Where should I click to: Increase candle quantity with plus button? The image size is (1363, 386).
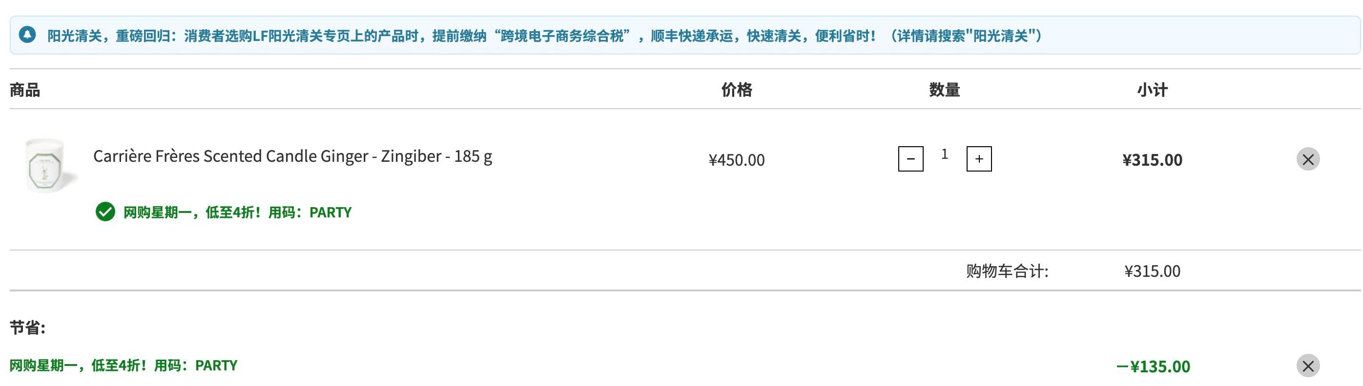[x=979, y=159]
